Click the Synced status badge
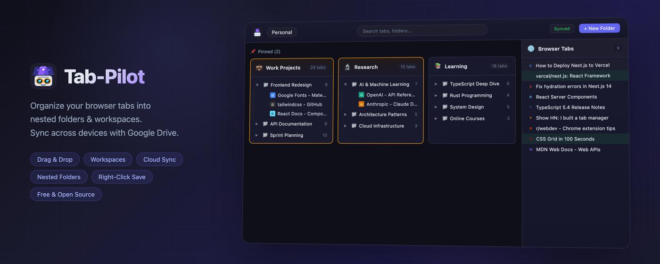The width and height of the screenshot is (660, 264). [x=562, y=29]
